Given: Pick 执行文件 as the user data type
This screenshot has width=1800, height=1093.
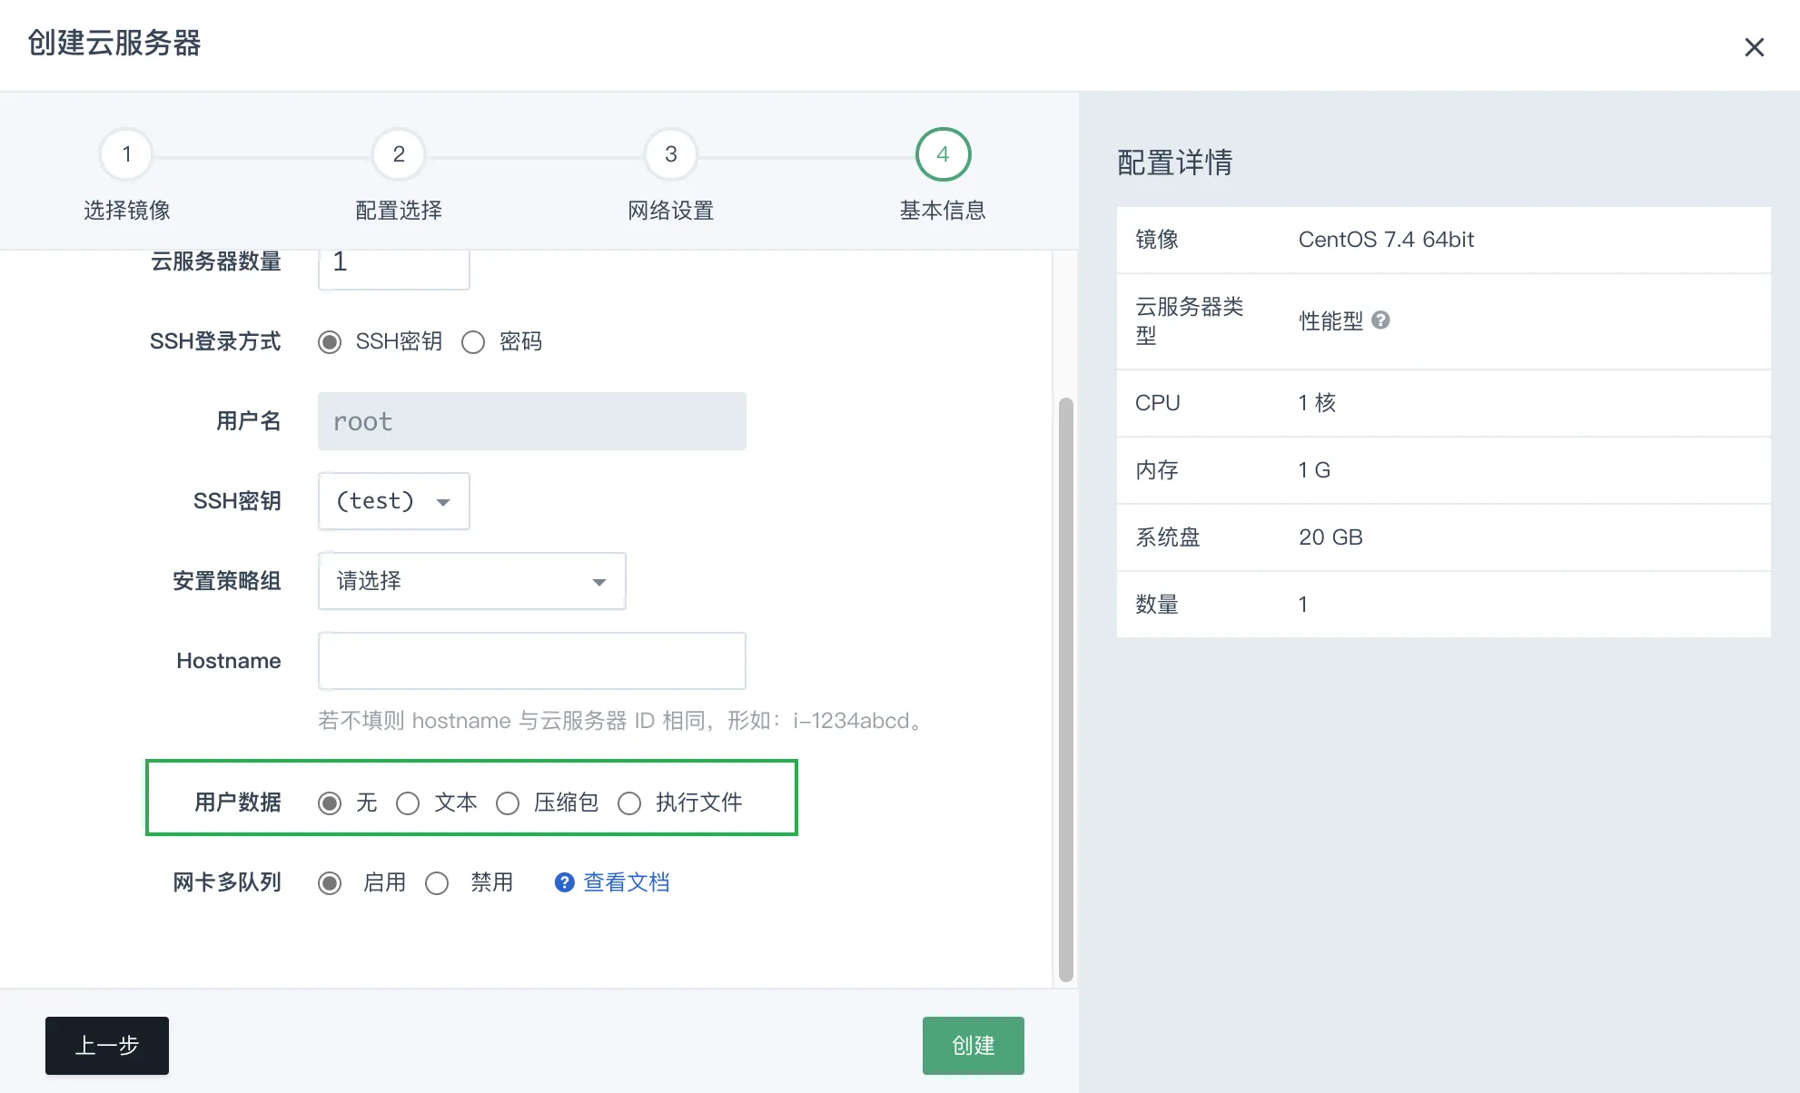Looking at the screenshot, I should (x=629, y=803).
